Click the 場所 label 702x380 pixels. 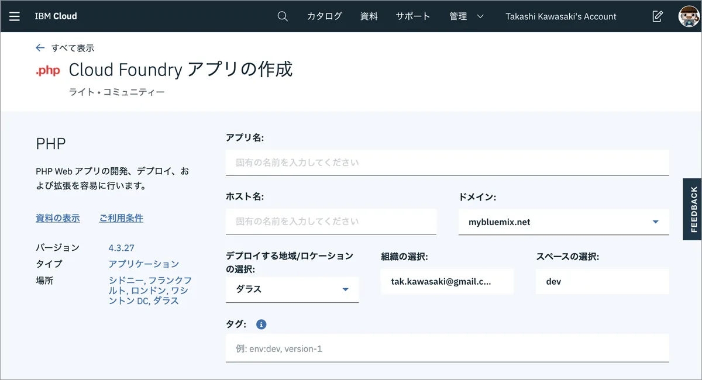(x=44, y=281)
